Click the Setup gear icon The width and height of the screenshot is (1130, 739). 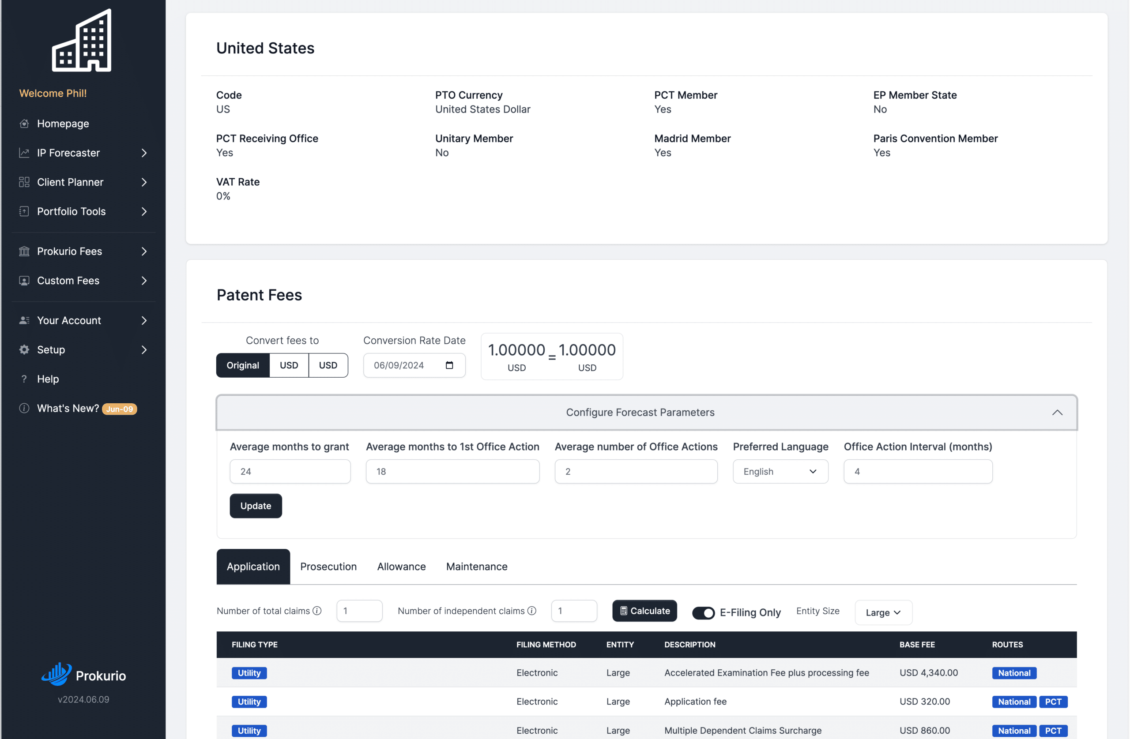click(24, 350)
